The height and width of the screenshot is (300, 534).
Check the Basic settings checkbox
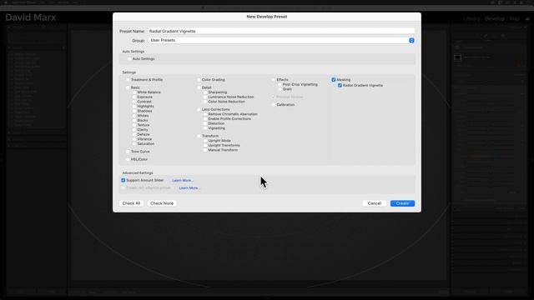coord(128,87)
